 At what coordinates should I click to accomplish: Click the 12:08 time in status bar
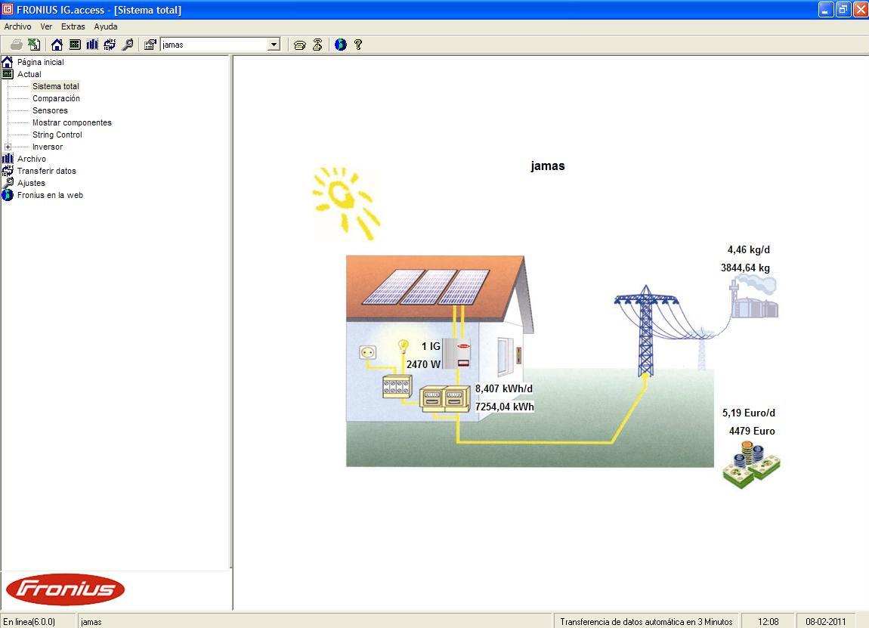[x=768, y=622]
